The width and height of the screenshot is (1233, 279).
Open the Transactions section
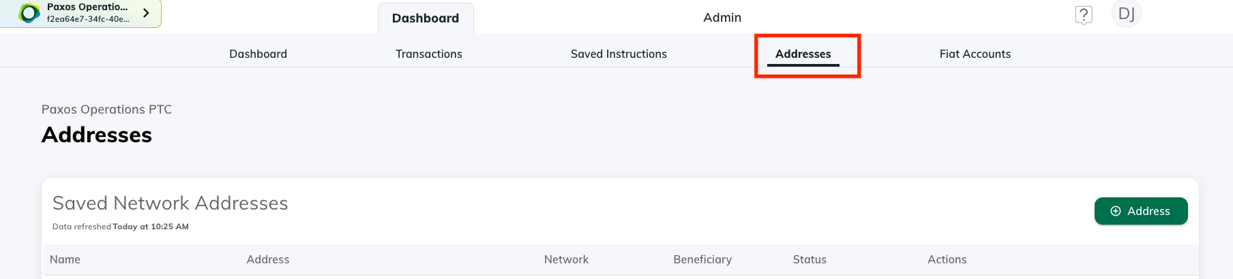(x=429, y=54)
